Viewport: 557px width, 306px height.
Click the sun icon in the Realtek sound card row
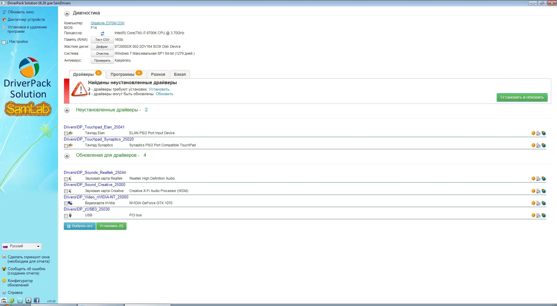pos(533,178)
